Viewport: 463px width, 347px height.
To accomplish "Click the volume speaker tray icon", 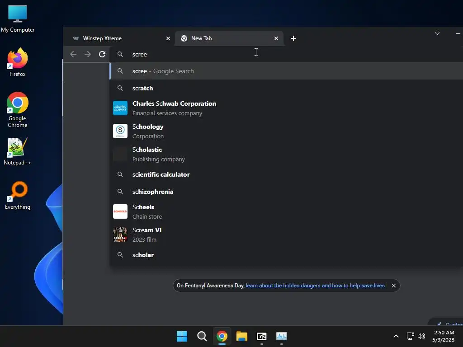I will point(421,336).
